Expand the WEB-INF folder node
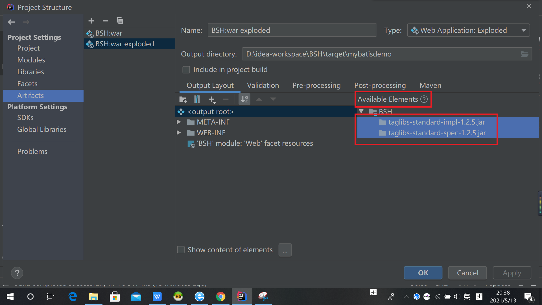This screenshot has height=305, width=542. (x=179, y=133)
